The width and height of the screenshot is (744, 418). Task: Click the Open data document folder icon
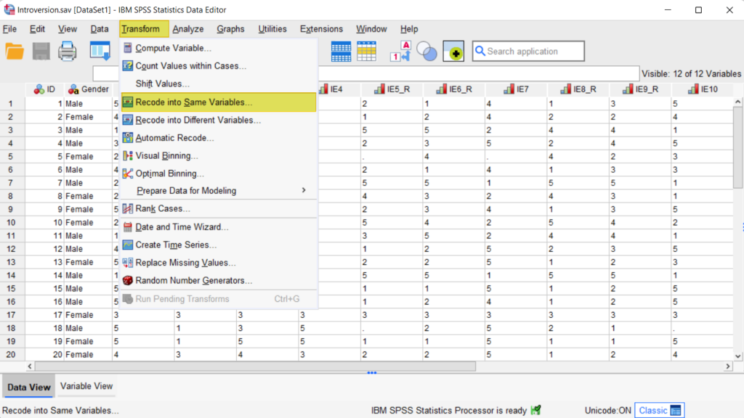(15, 52)
